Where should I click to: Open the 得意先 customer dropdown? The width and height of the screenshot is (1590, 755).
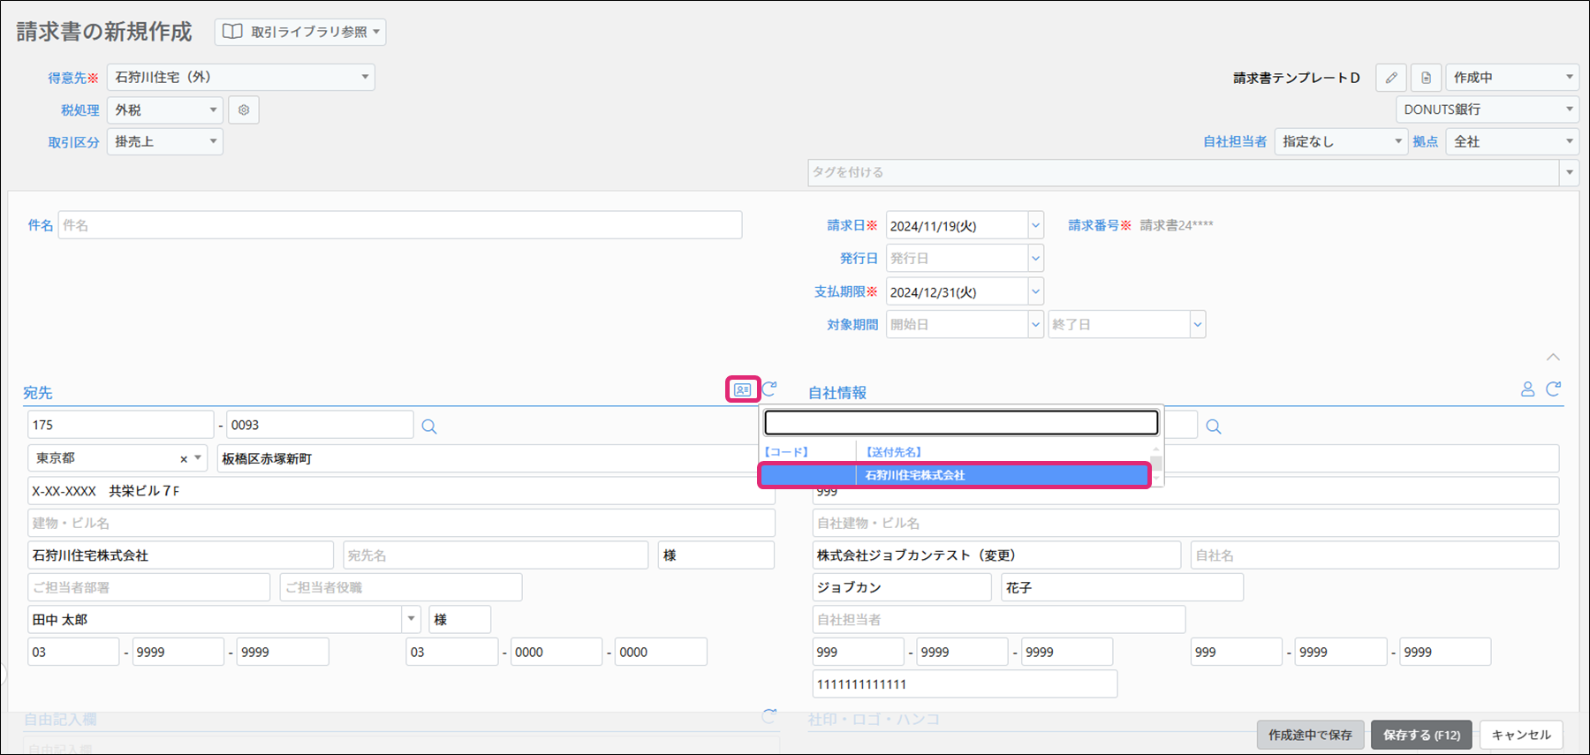tap(365, 78)
